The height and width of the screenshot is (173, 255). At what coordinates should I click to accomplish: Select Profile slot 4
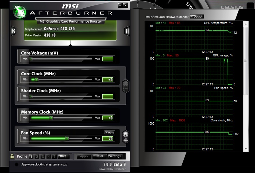click(x=49, y=156)
